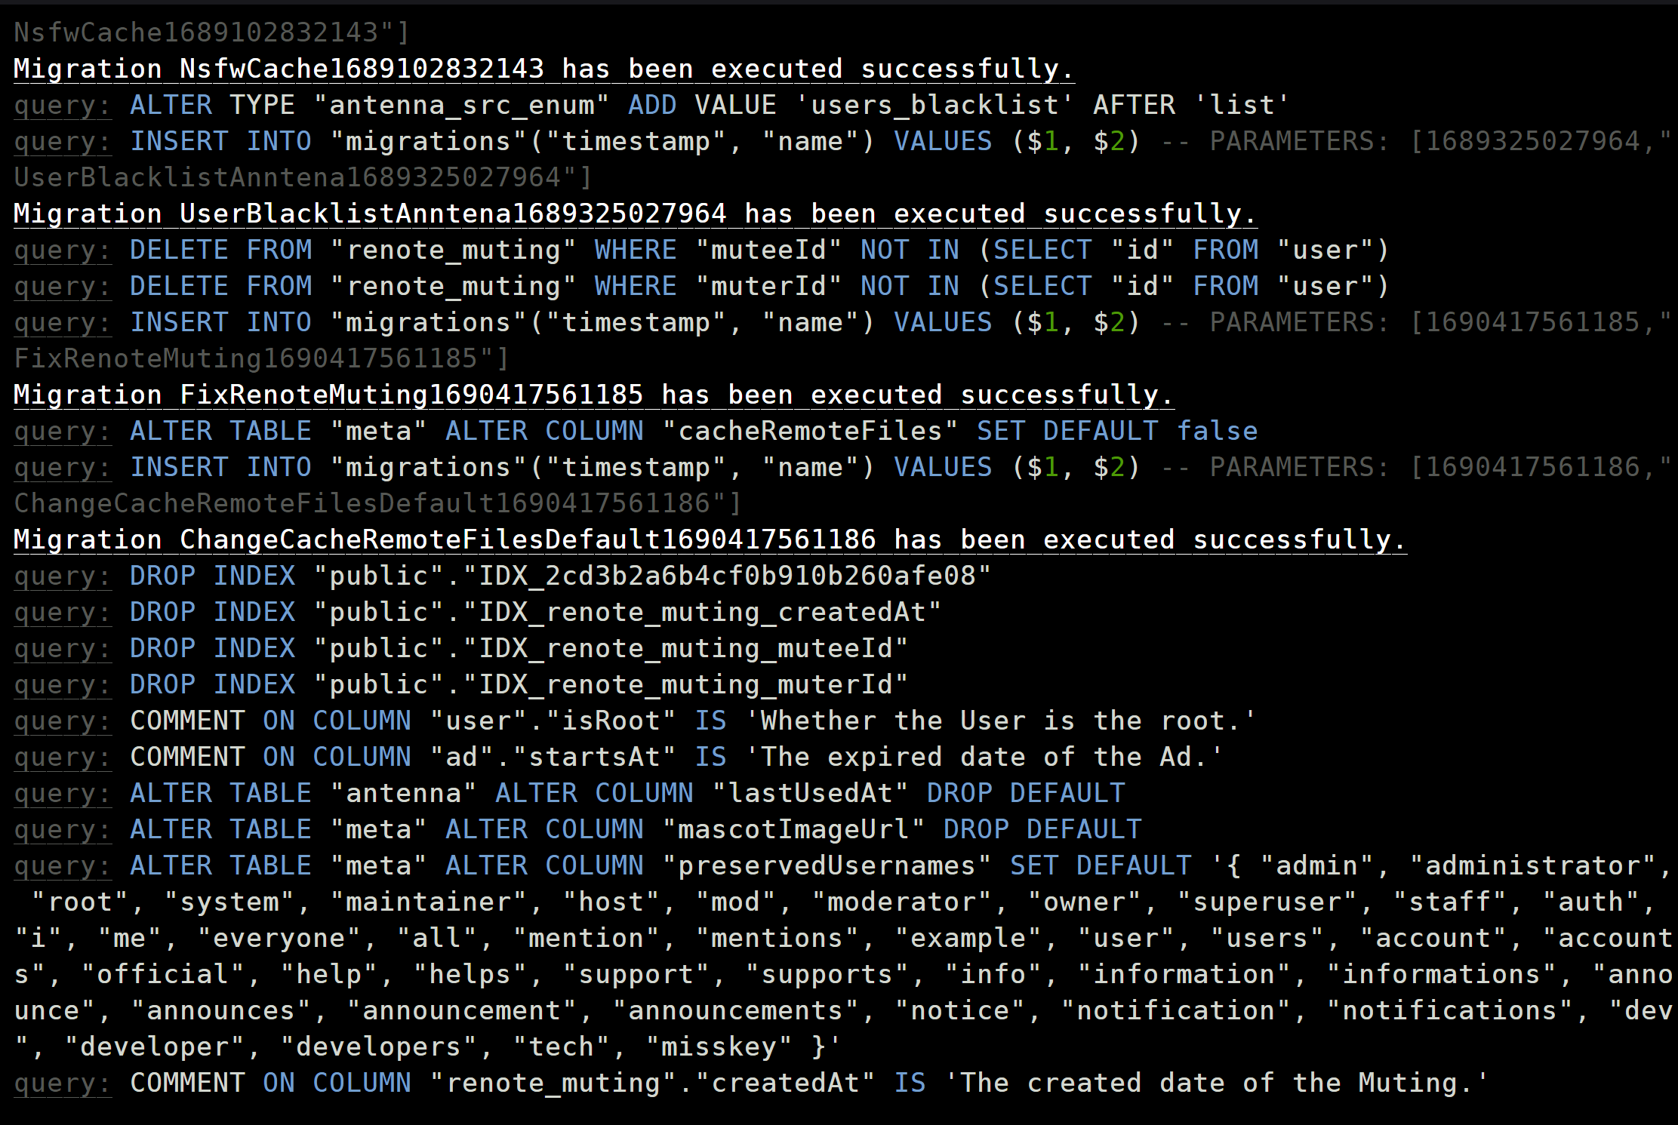The width and height of the screenshot is (1678, 1125).
Task: Click the word false after SET DEFAULT
Action: (1217, 432)
